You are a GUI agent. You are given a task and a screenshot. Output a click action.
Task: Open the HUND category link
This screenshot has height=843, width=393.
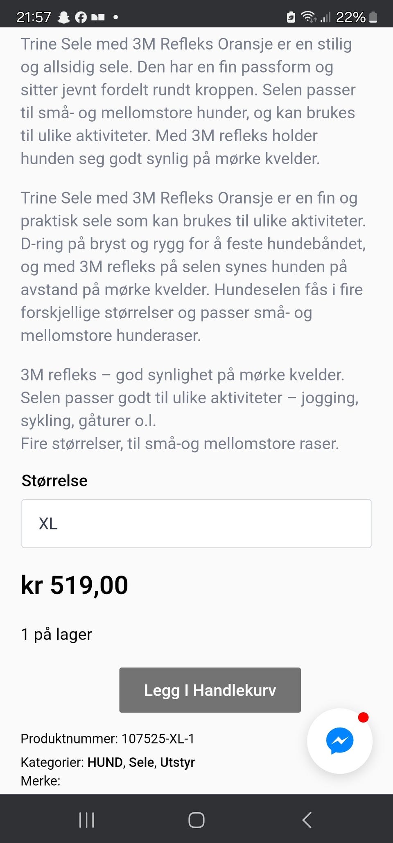(105, 762)
